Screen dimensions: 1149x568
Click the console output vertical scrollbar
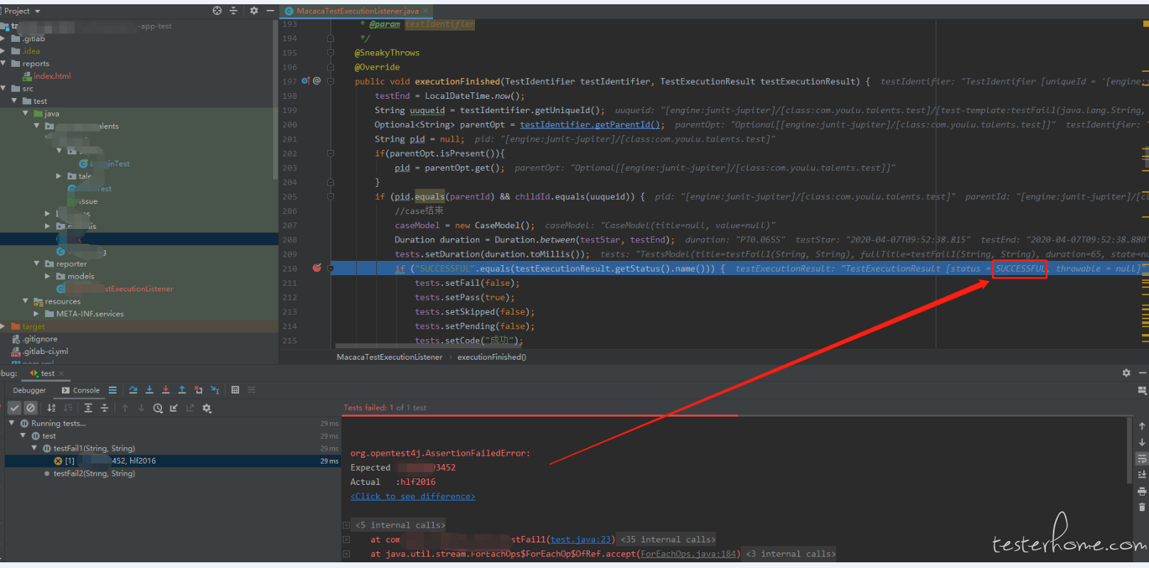(x=1129, y=451)
